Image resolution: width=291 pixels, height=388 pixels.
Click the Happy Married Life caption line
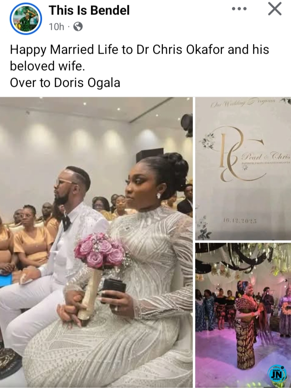pyautogui.click(x=139, y=50)
